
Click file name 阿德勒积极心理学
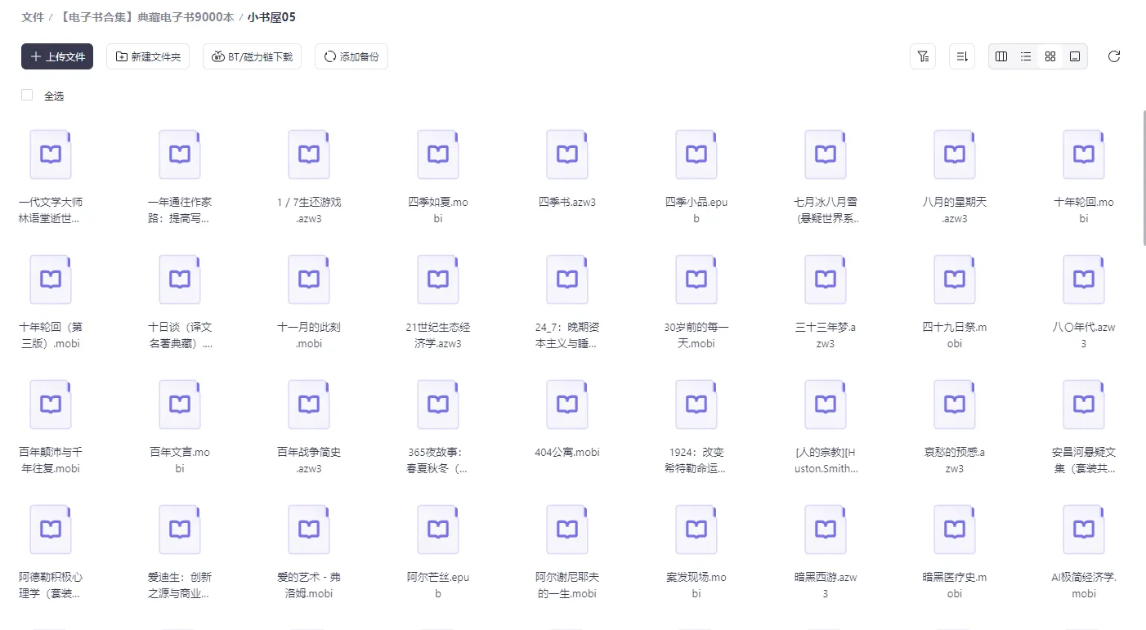(51, 585)
